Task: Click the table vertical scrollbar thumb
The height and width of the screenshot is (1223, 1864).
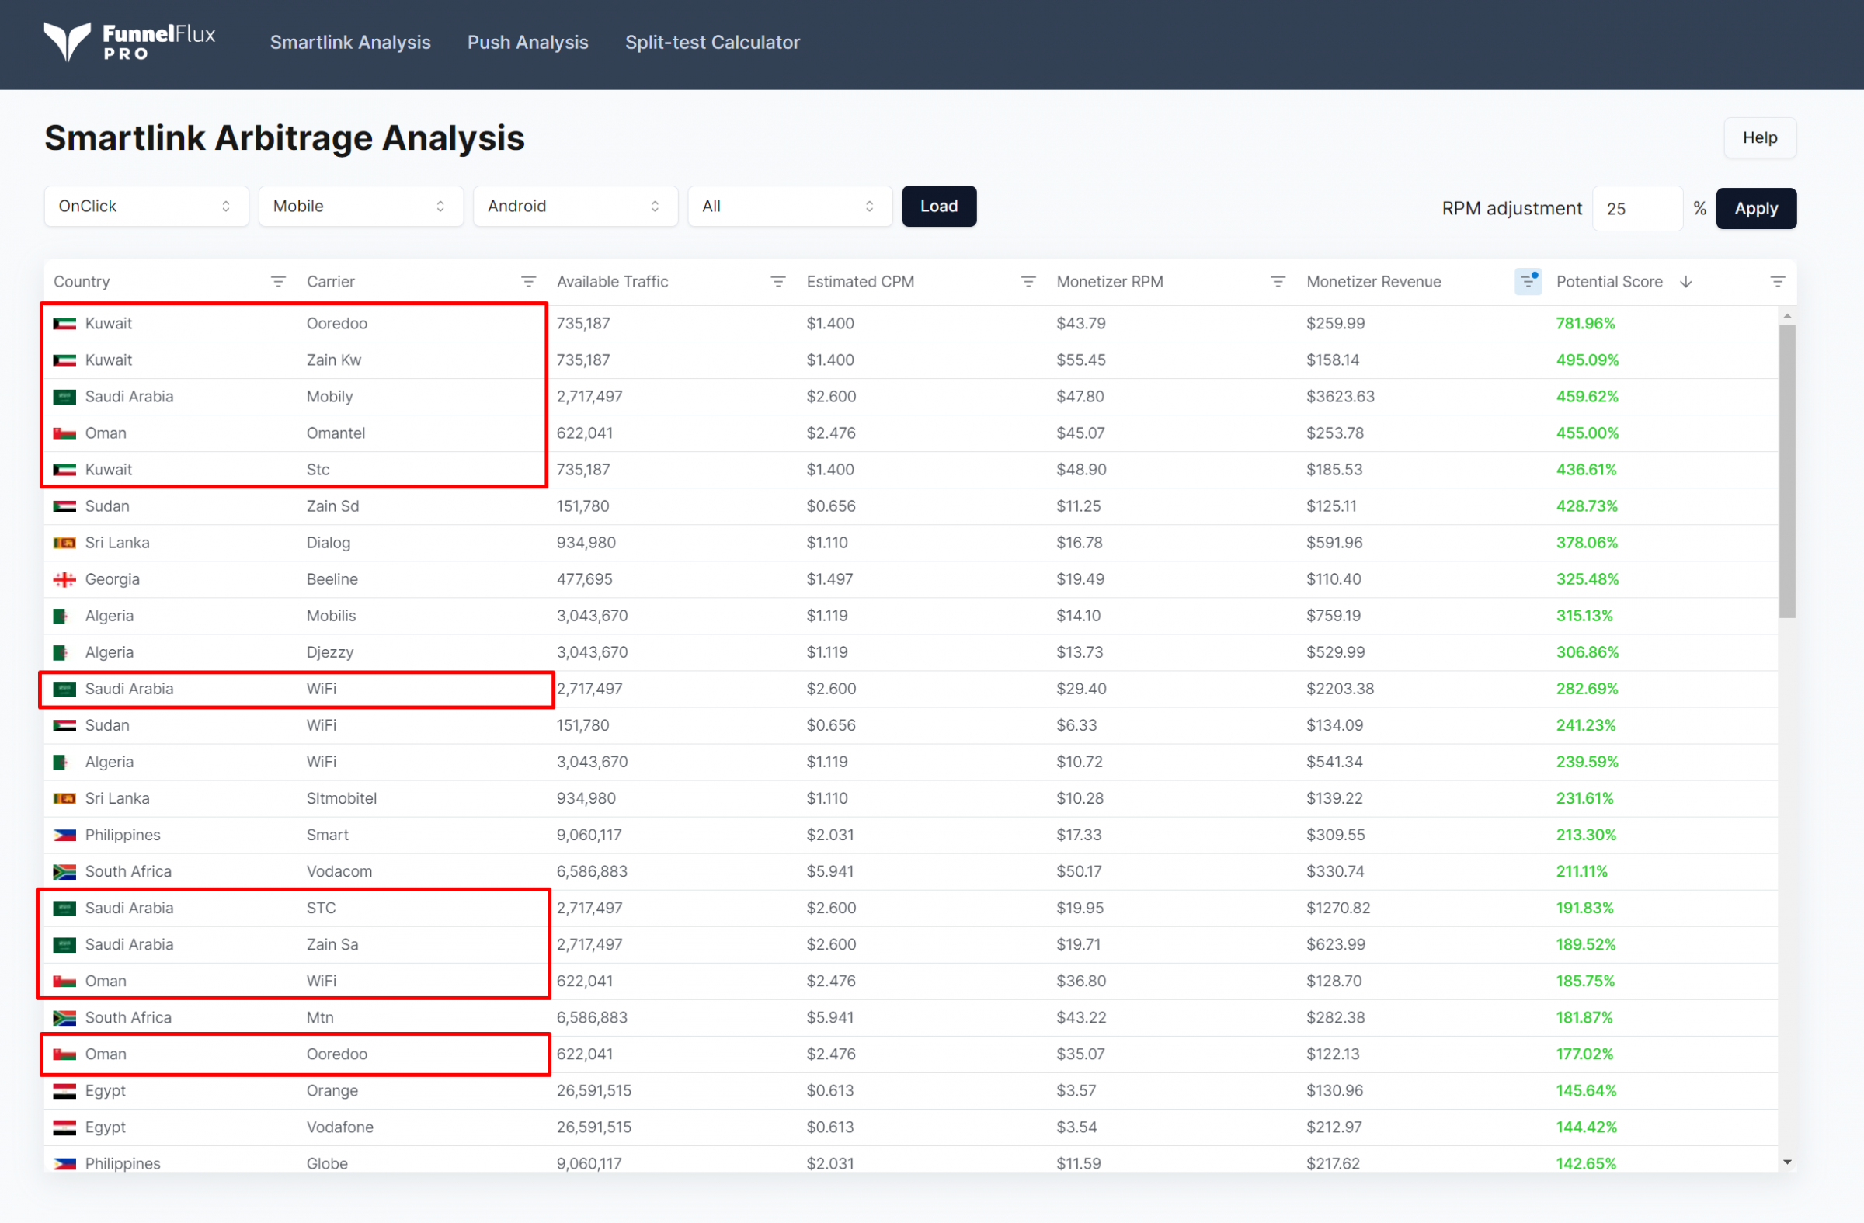Action: [1787, 472]
